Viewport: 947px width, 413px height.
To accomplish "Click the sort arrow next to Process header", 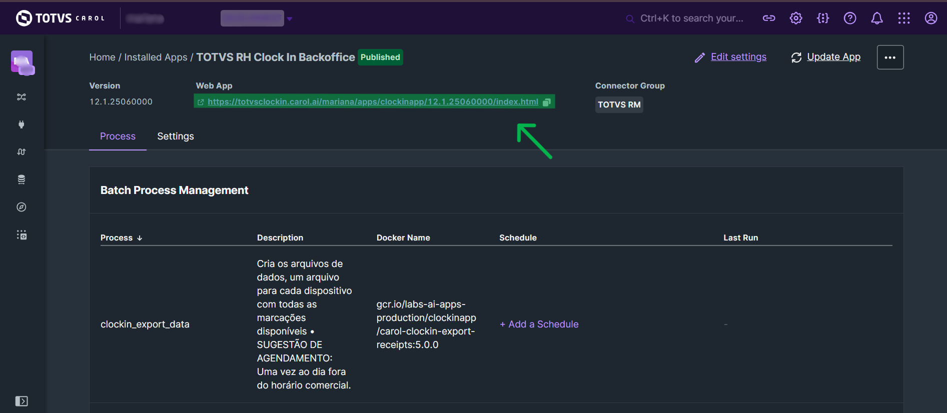I will (x=140, y=238).
